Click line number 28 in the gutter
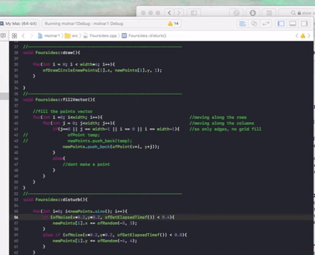 click(16, 53)
